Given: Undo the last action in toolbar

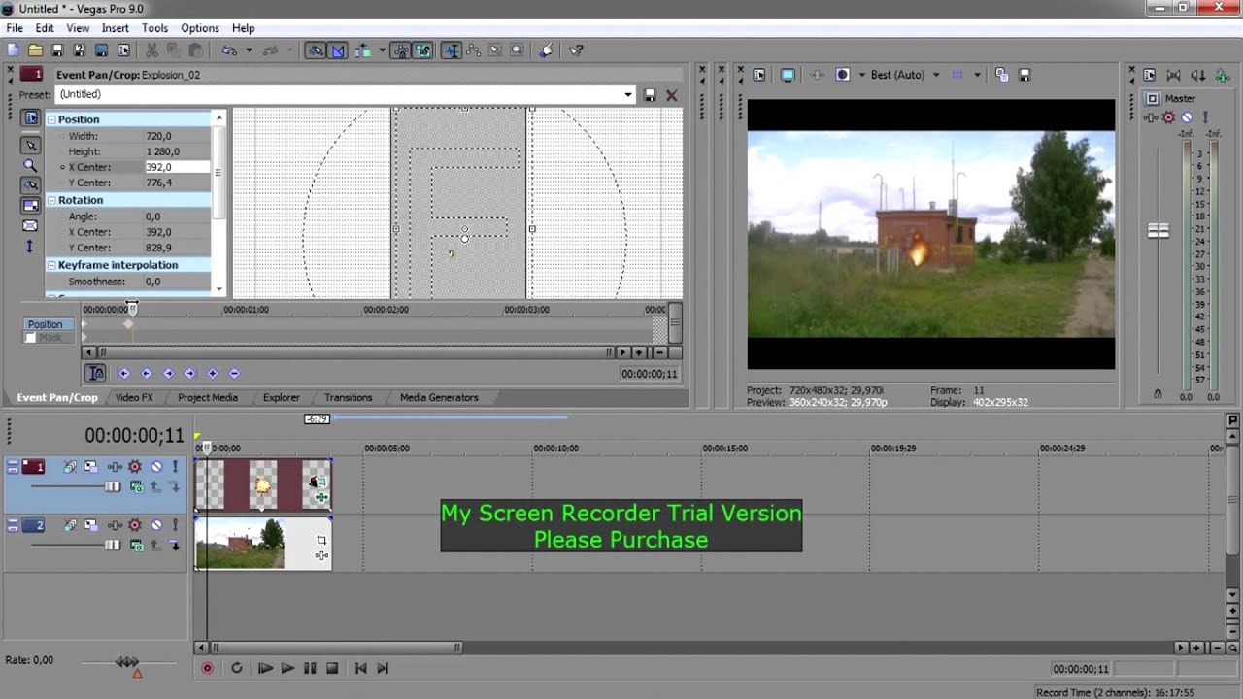Looking at the screenshot, I should click(x=229, y=50).
